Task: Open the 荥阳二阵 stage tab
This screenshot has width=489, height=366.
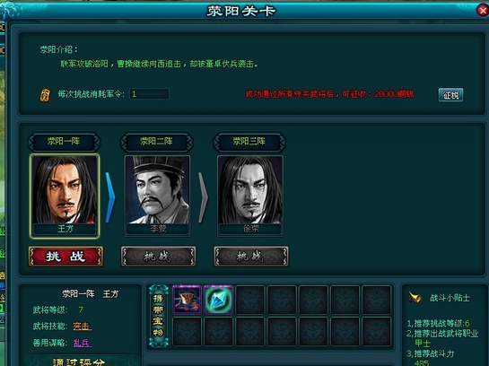Action: [156, 142]
